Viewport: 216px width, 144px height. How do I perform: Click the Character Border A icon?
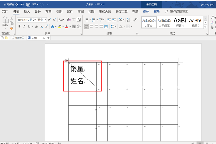[x=78, y=19]
